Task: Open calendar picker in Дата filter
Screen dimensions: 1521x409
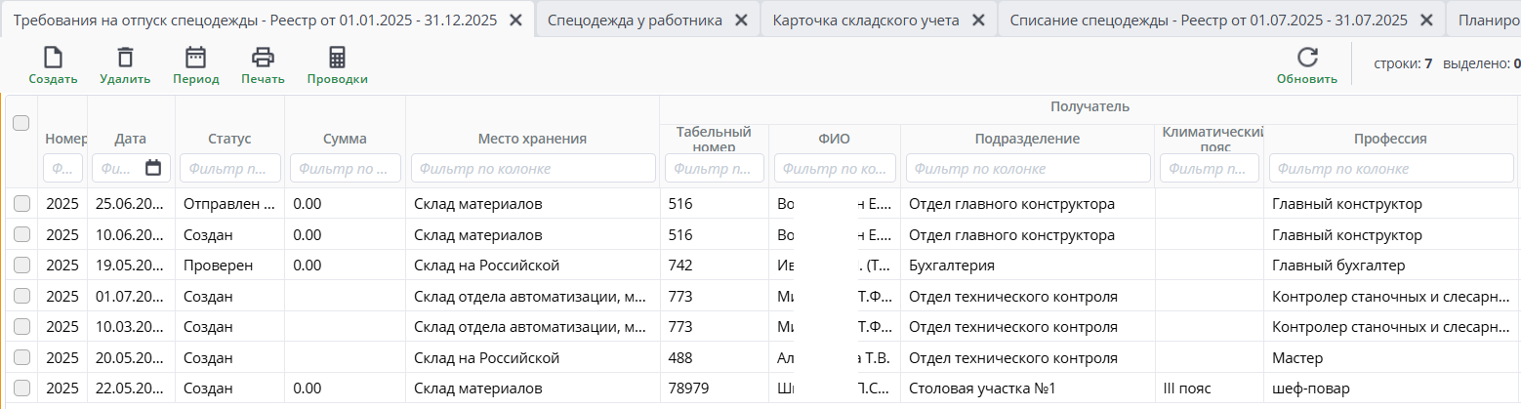Action: (153, 168)
